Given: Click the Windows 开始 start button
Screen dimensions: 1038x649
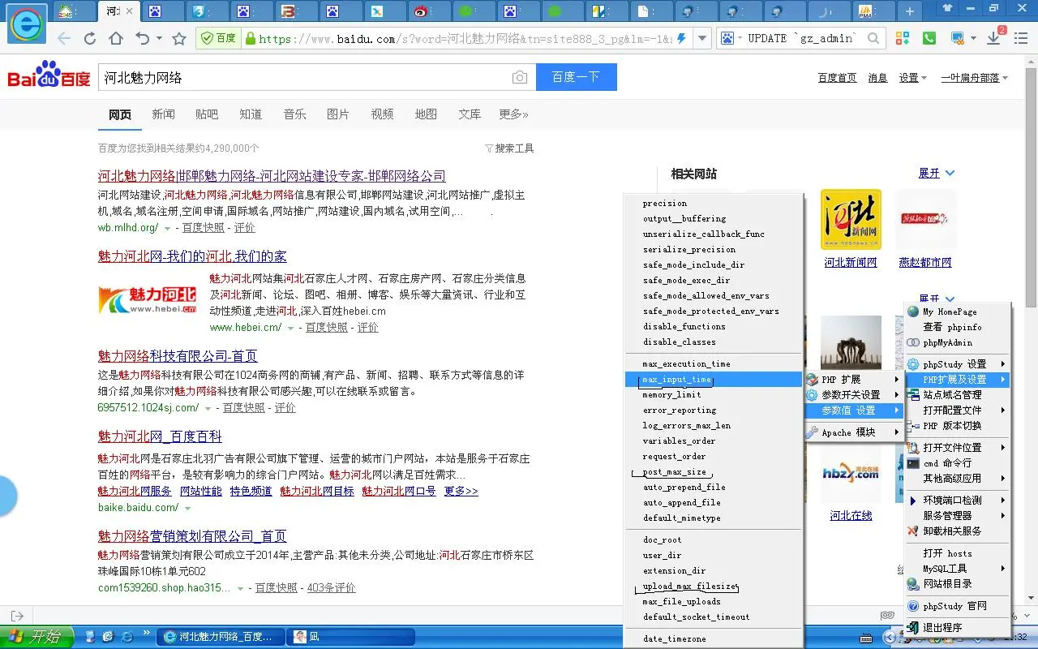Looking at the screenshot, I should pyautogui.click(x=37, y=637).
